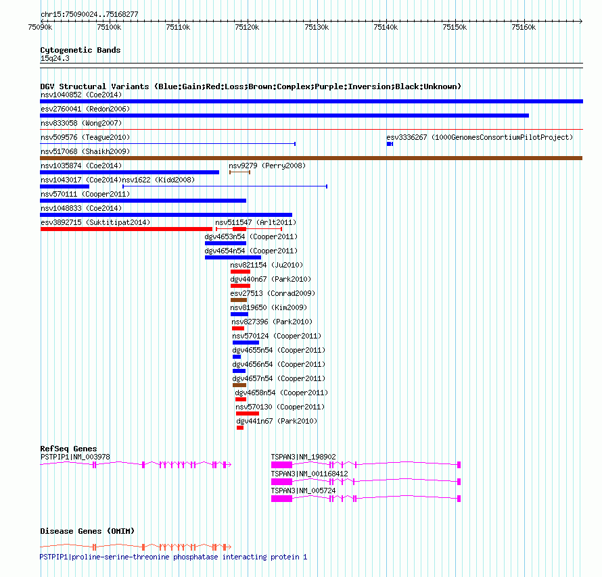Open the TSPAN3|NM_005724 transcript label
This screenshot has width=602, height=577.
303,491
